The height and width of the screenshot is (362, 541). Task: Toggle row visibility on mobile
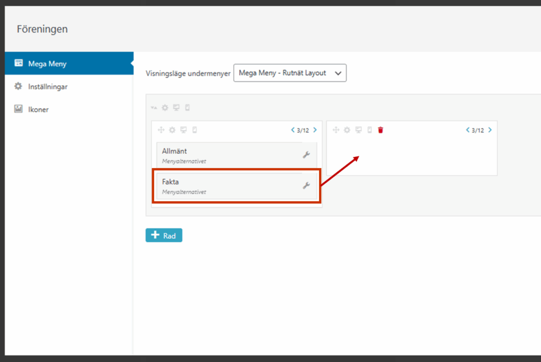coord(188,108)
